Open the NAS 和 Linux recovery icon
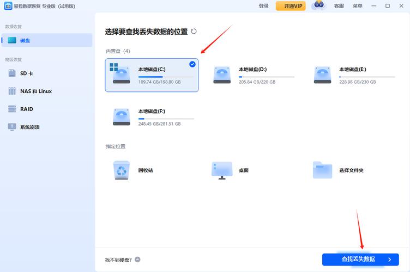This screenshot has height=272, width=410. click(12, 91)
